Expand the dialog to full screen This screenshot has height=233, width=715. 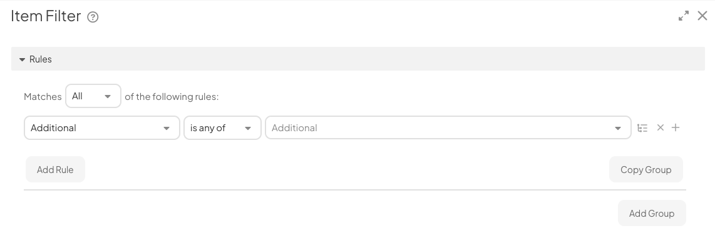[684, 16]
